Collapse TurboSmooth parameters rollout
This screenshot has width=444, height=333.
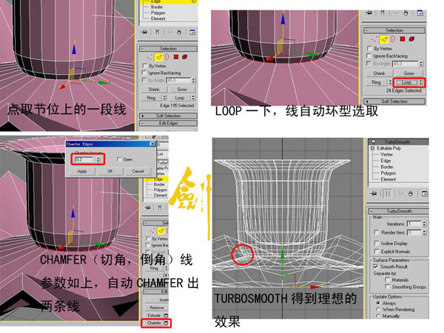[x=399, y=211]
